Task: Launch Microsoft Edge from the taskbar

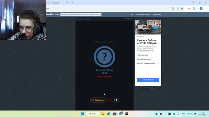Action: click(109, 114)
